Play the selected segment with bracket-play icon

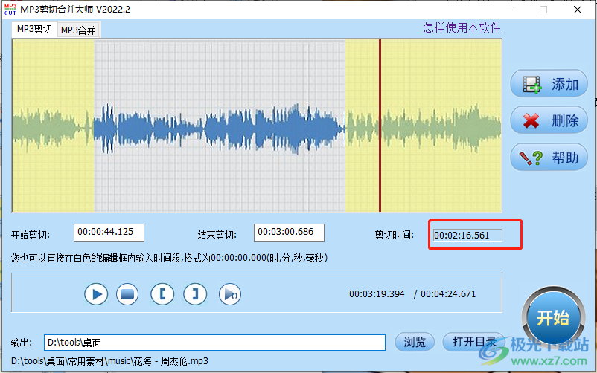[x=230, y=294]
